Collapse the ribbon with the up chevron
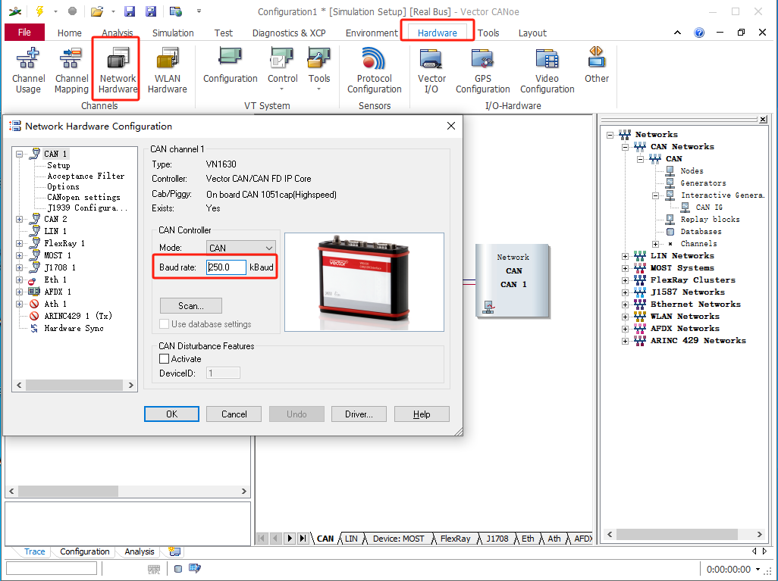 pyautogui.click(x=677, y=33)
